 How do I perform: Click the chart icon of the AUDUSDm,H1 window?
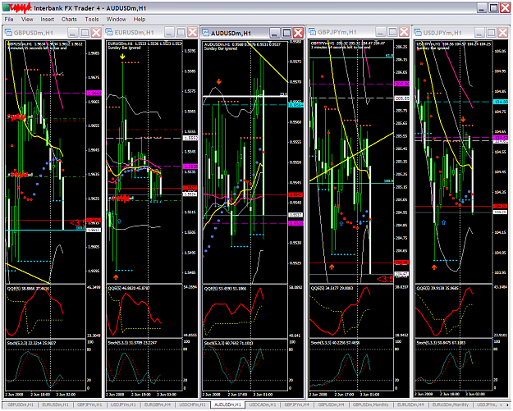pyautogui.click(x=205, y=33)
